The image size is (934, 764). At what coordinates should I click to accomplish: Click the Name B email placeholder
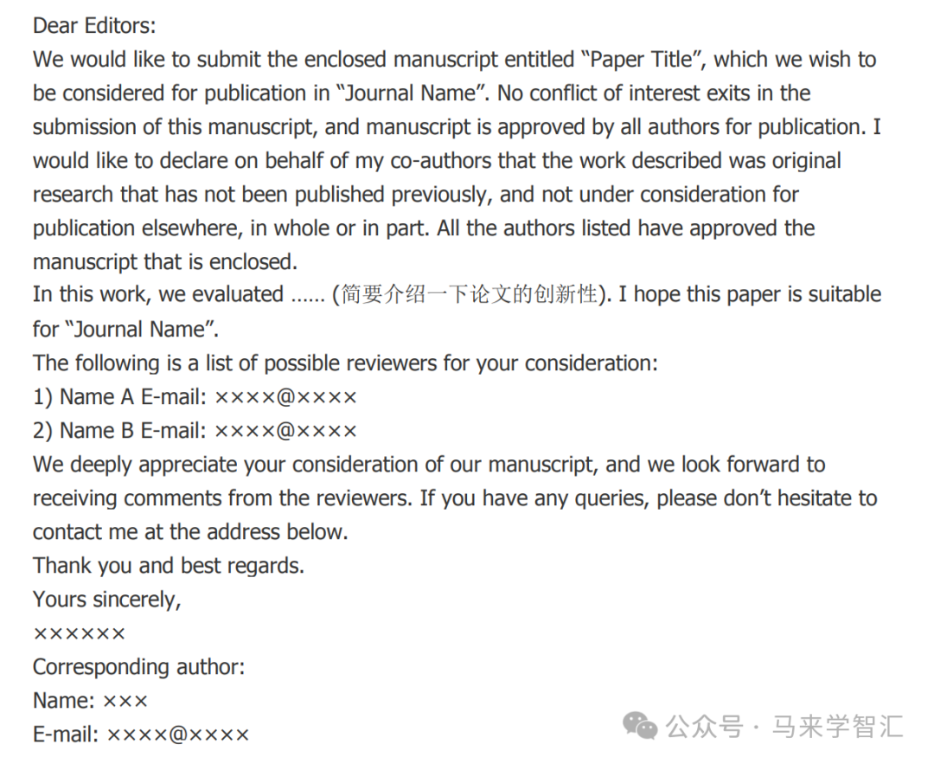[x=285, y=431]
